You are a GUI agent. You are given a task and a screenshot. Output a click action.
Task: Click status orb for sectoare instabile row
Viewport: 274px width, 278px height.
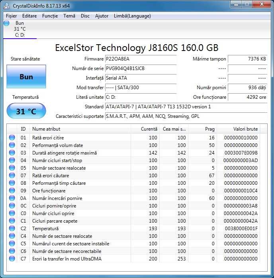(12, 243)
